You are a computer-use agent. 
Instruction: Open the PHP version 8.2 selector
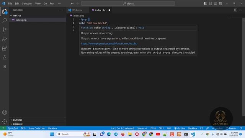(201, 128)
